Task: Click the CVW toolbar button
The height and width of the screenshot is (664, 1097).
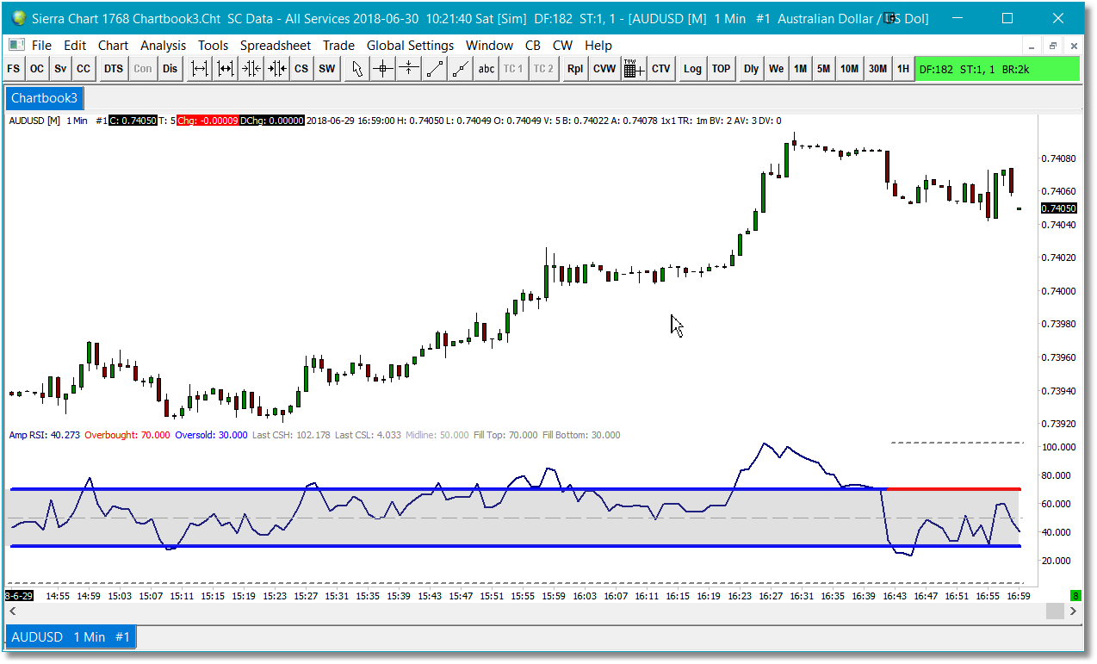Action: point(604,69)
